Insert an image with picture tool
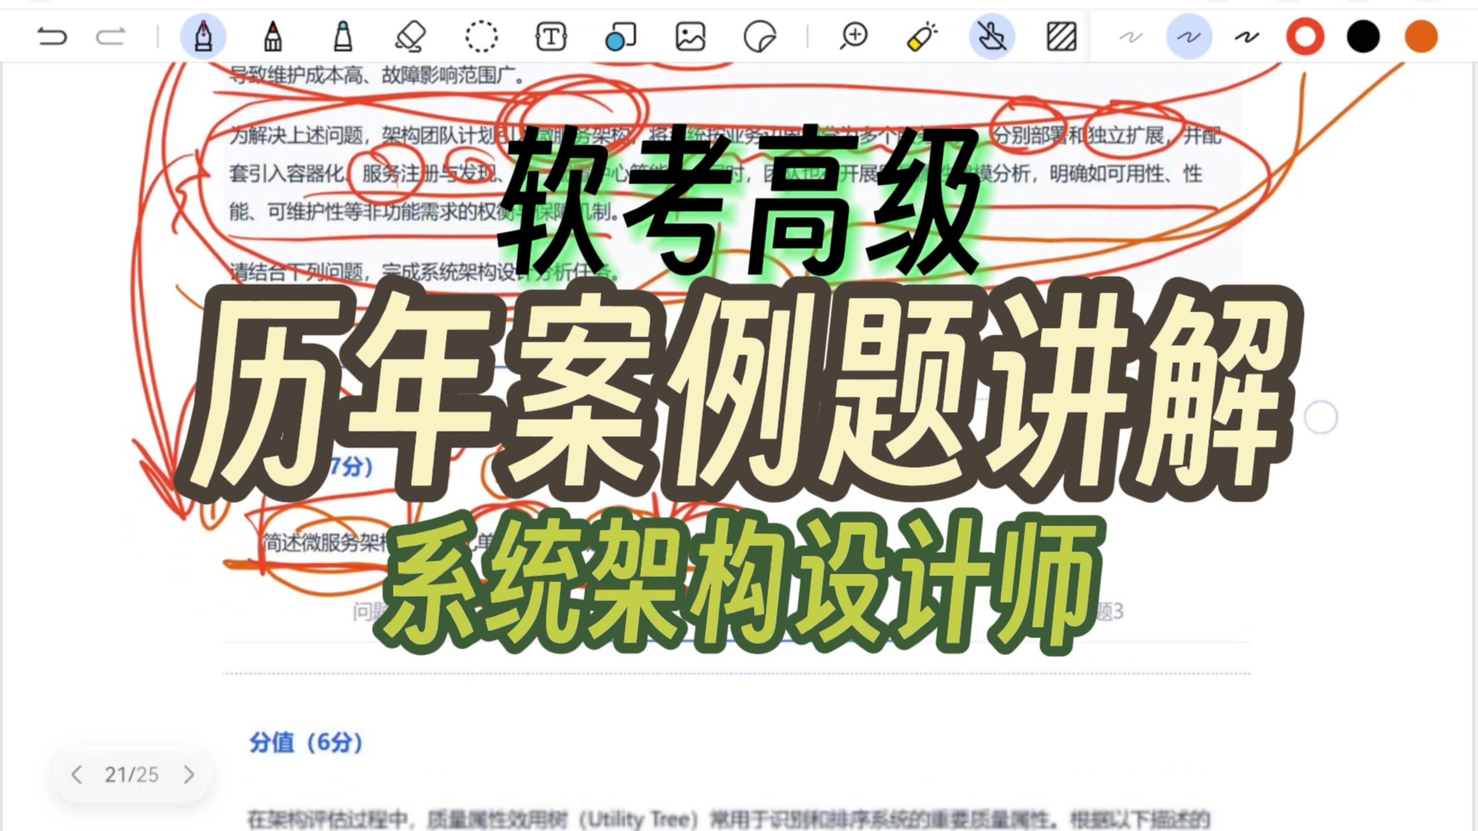1478x831 pixels. pyautogui.click(x=690, y=37)
